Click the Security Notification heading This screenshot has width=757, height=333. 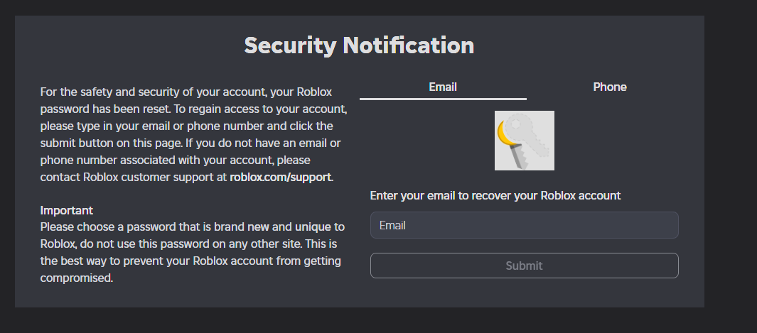[359, 45]
